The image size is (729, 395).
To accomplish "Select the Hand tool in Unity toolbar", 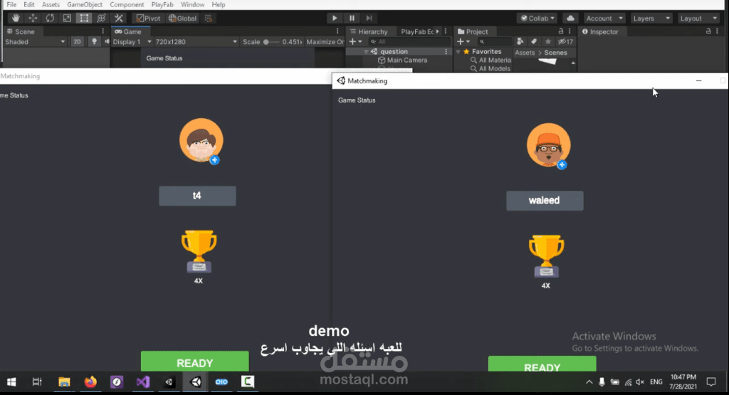I will [x=16, y=18].
